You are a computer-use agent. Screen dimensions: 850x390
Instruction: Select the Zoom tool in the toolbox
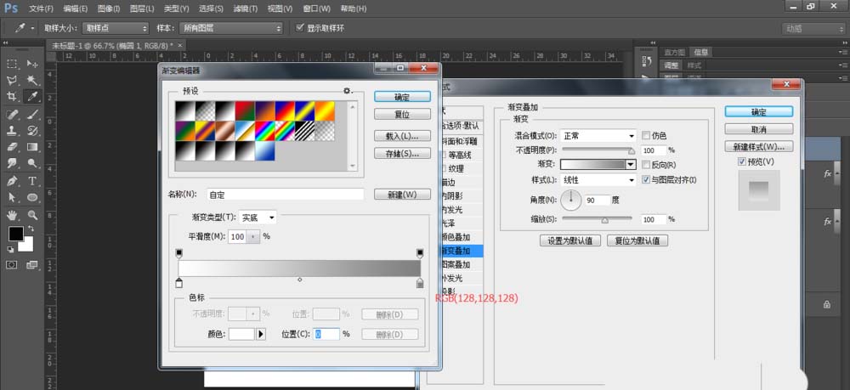point(32,215)
